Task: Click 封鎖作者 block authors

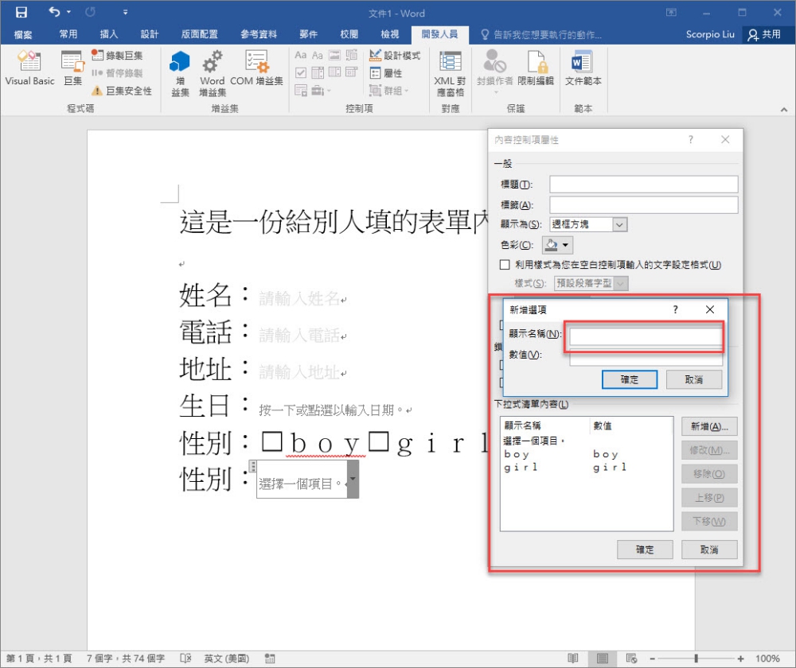Action: point(494,69)
